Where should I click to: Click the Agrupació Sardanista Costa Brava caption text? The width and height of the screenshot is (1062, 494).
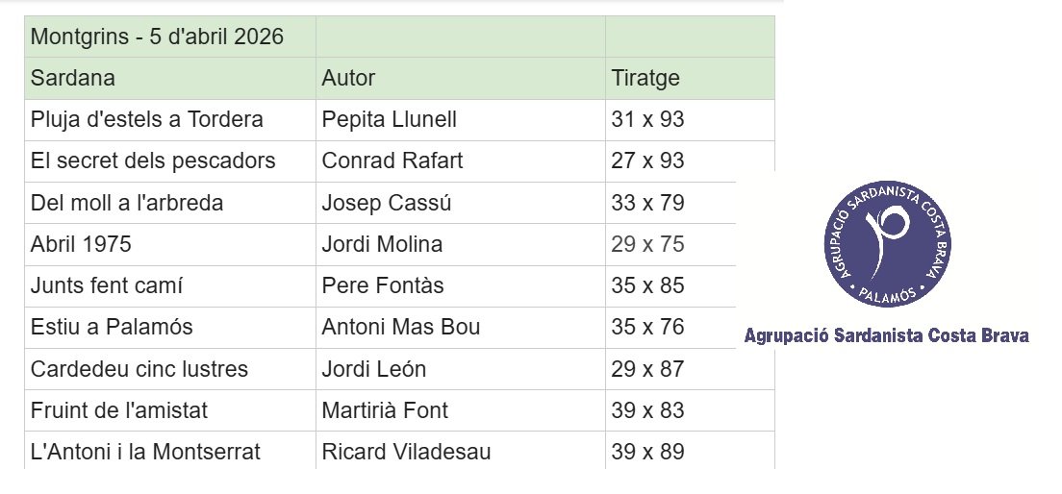click(x=886, y=335)
